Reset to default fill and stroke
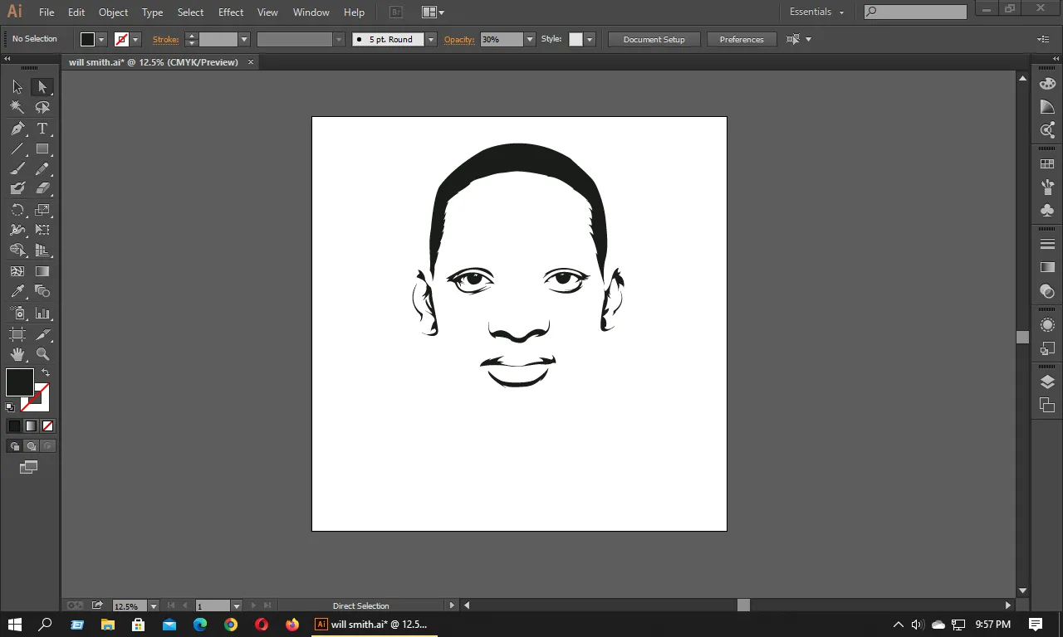The image size is (1063, 637). (x=10, y=407)
